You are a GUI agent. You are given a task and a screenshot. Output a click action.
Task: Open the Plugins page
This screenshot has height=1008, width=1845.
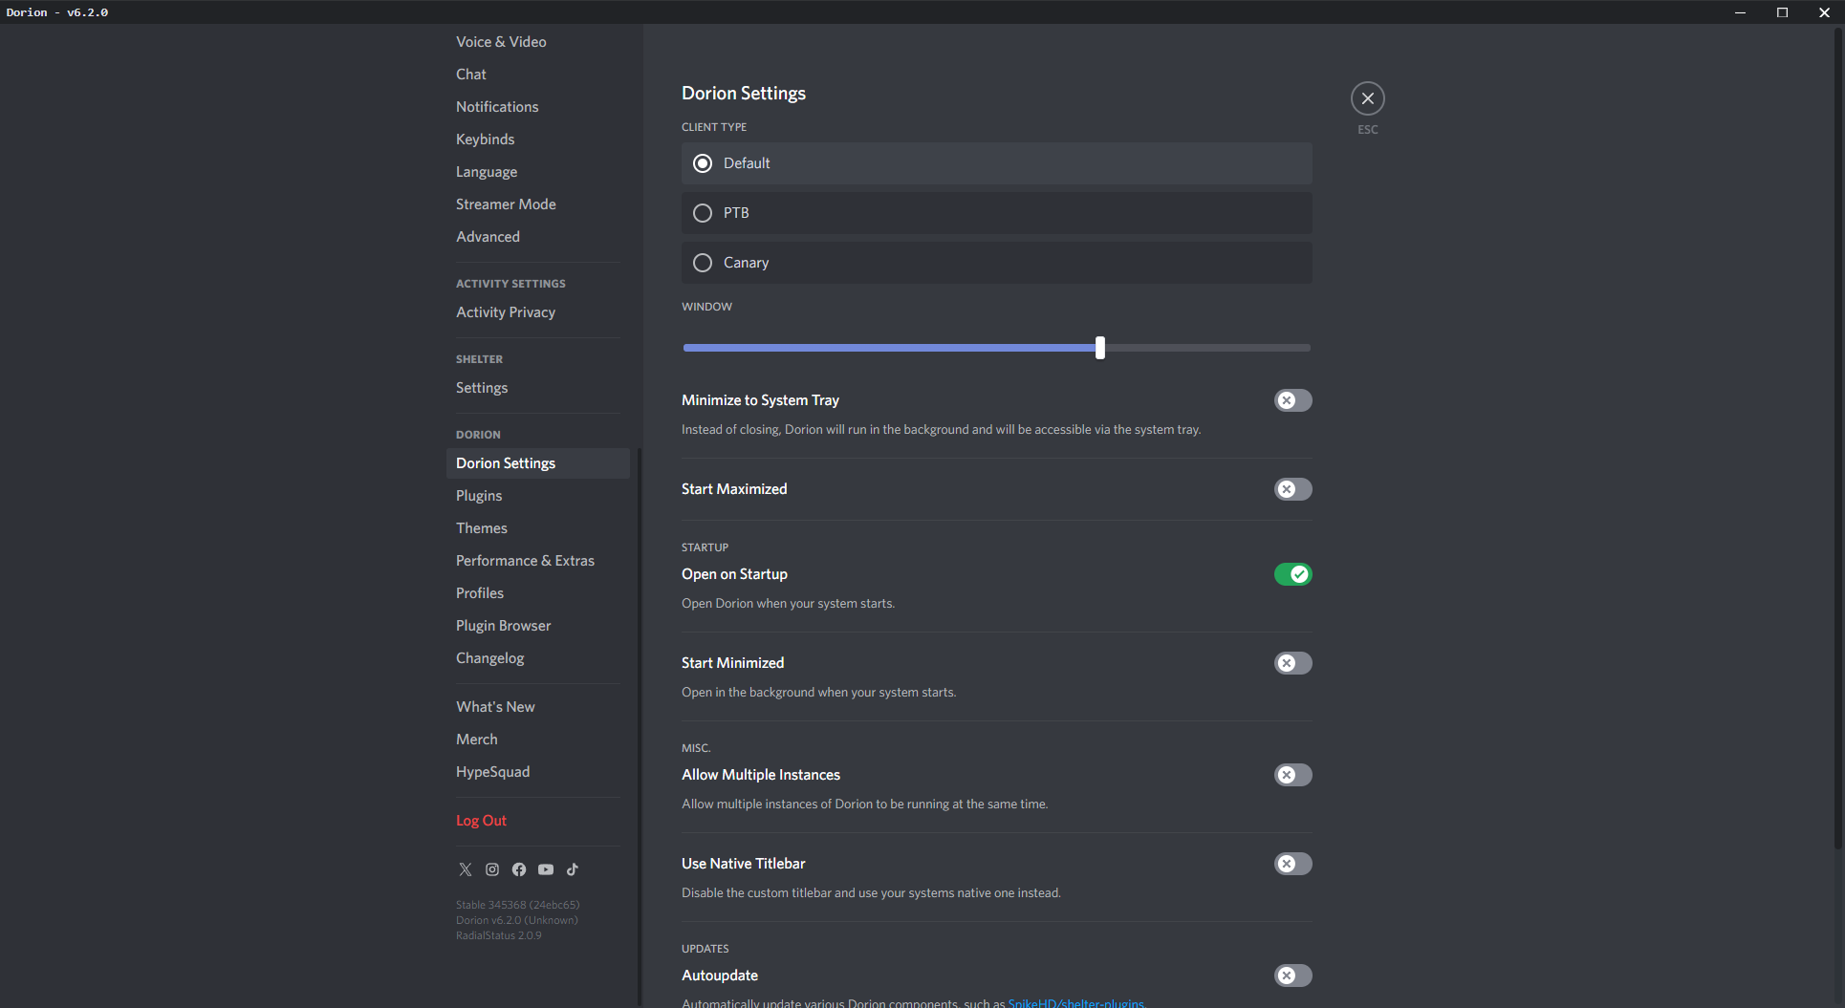537,496
